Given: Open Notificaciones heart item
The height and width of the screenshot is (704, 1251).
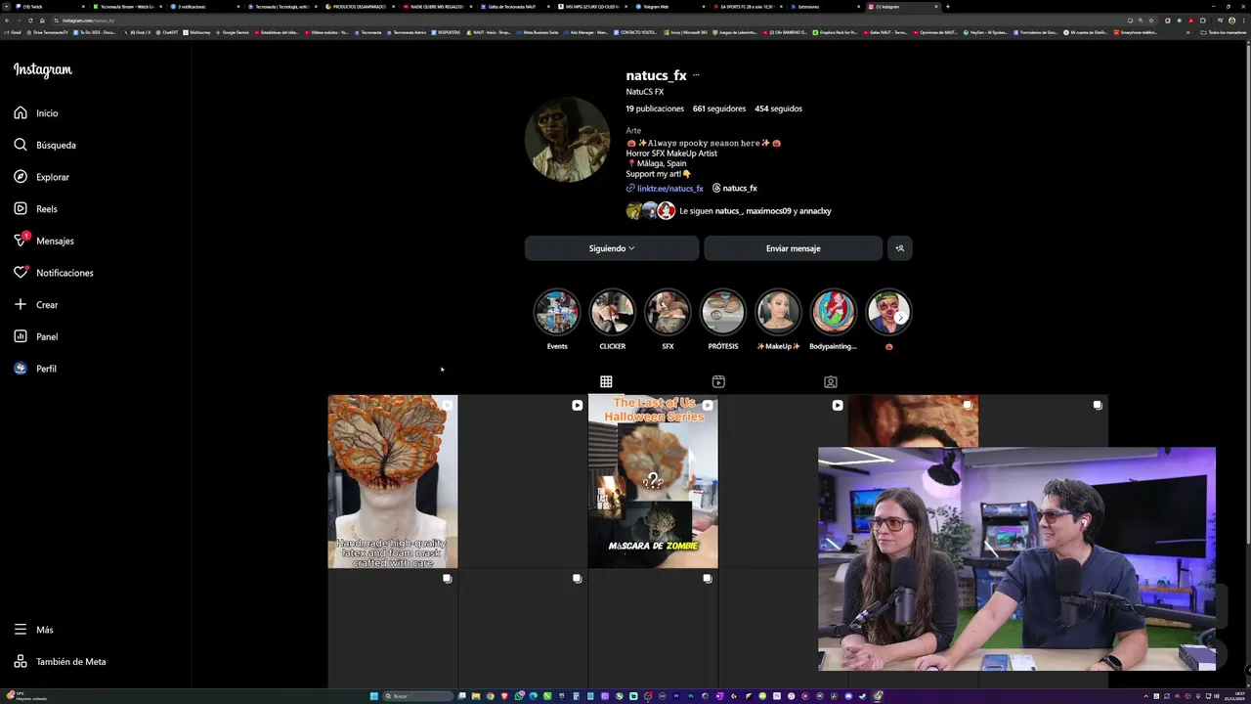Looking at the screenshot, I should [x=54, y=273].
